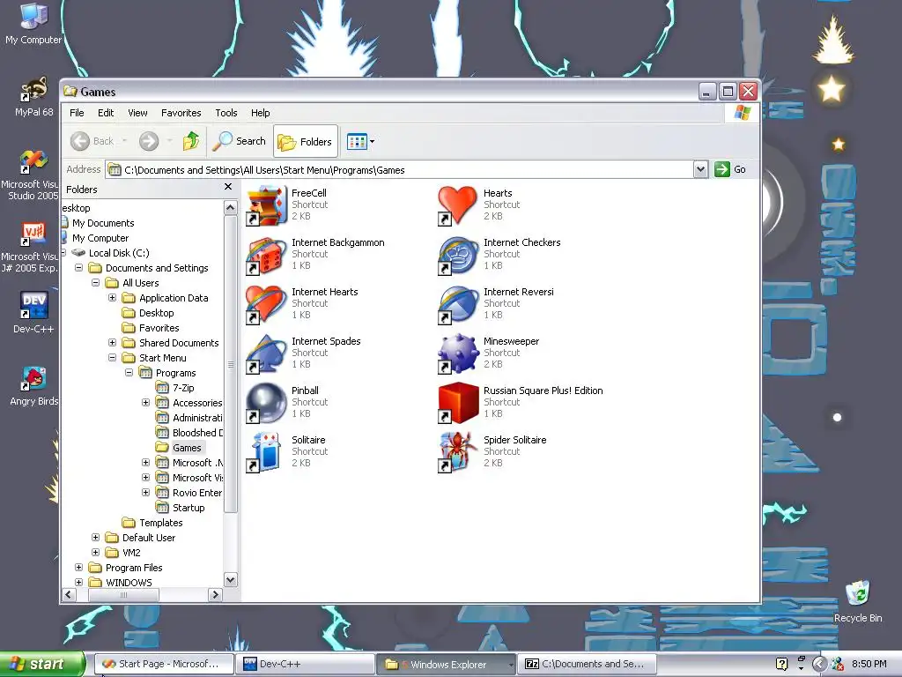Open the Back button history dropdown
This screenshot has height=677, width=902.
(x=124, y=141)
